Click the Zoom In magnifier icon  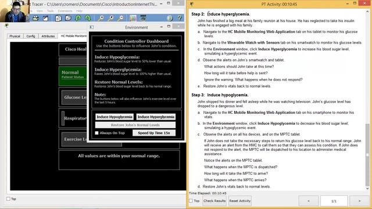pos(101,18)
